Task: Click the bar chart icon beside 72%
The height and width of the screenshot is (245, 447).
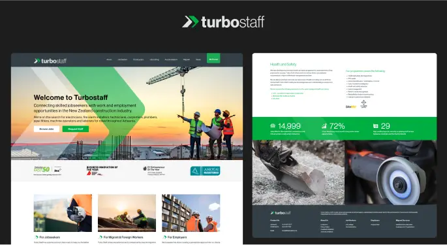Action: pos(324,125)
